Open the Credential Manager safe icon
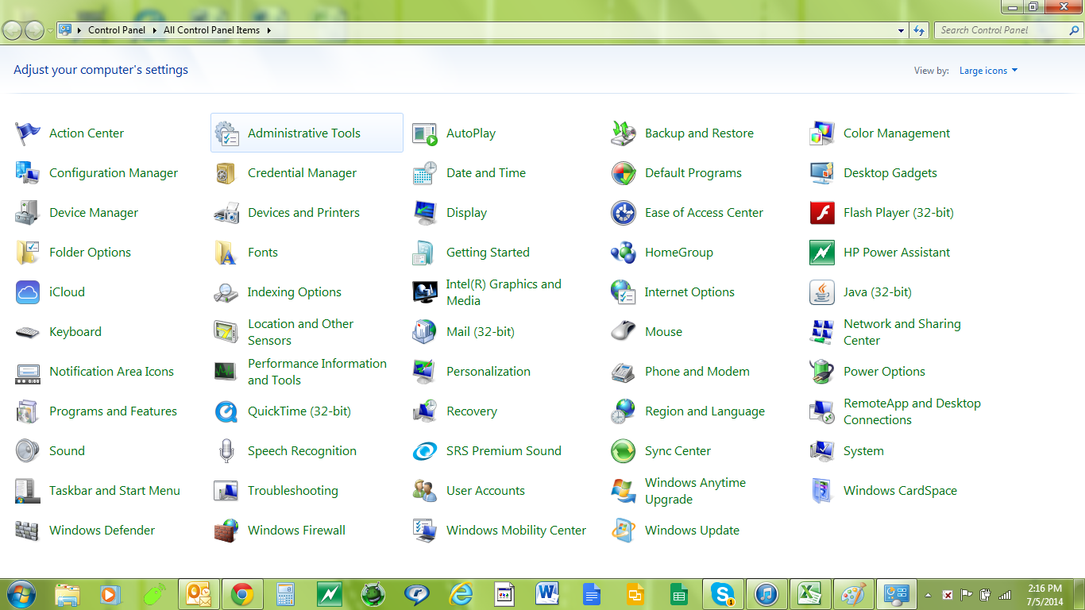The height and width of the screenshot is (610, 1085). (x=226, y=173)
